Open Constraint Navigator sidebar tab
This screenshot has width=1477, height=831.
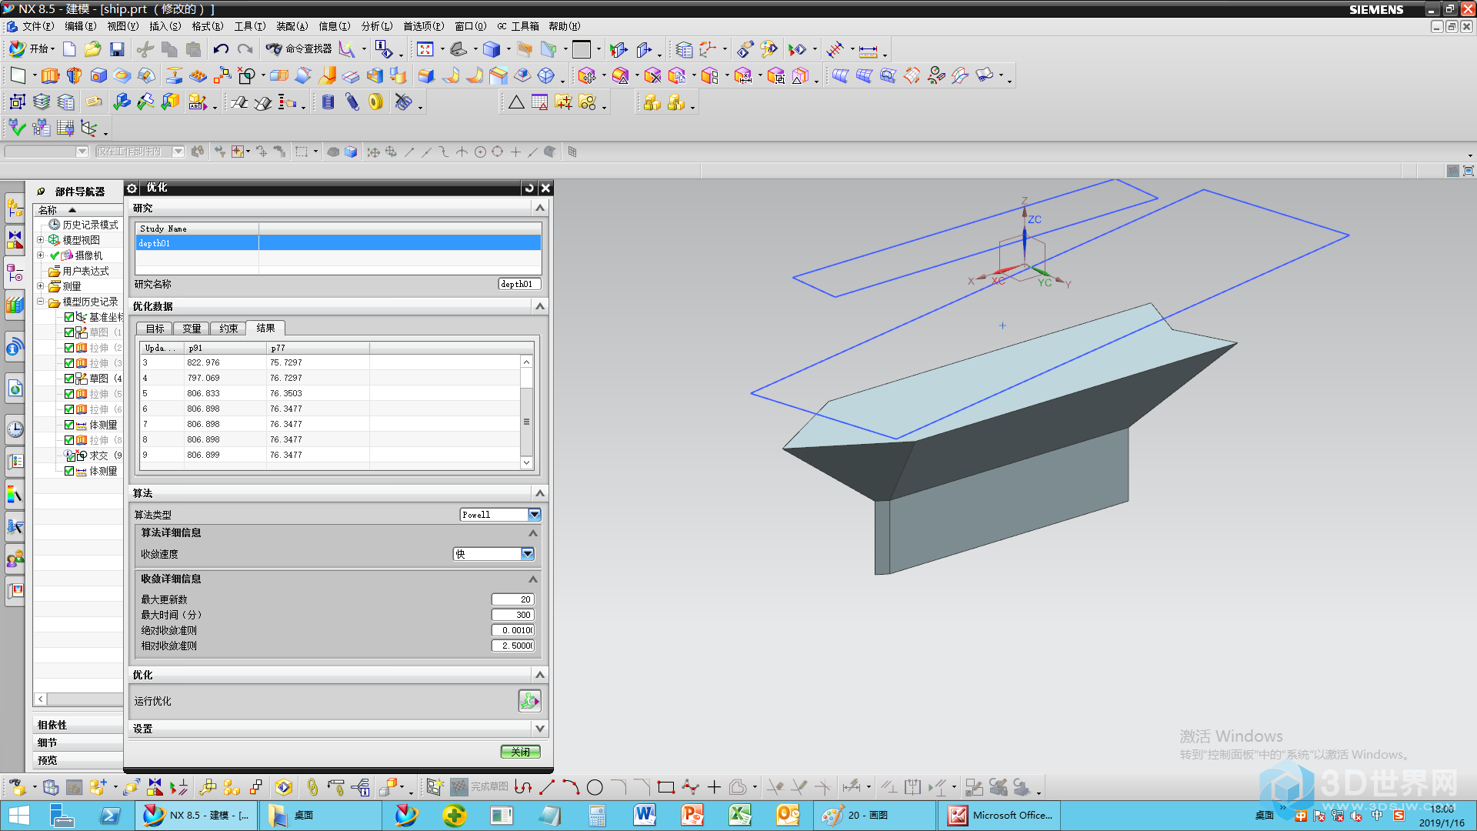click(15, 240)
